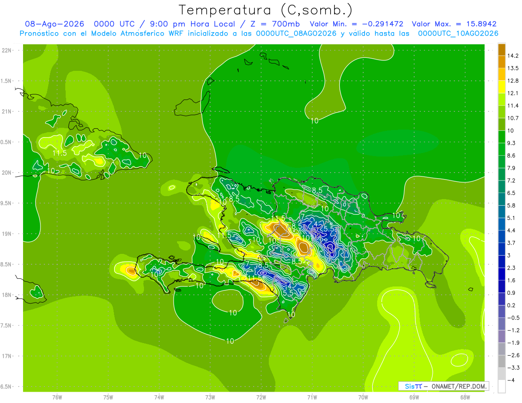Click the legend value '5.8'
Screen dimensions: 522x403
tap(511, 206)
